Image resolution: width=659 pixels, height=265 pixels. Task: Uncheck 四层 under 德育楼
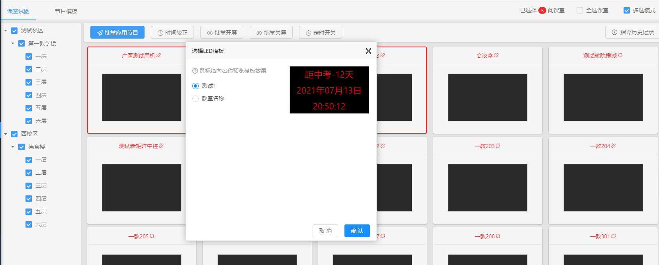click(x=29, y=199)
